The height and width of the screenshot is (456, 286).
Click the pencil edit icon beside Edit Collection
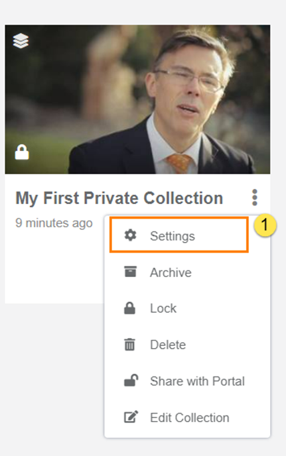(131, 417)
